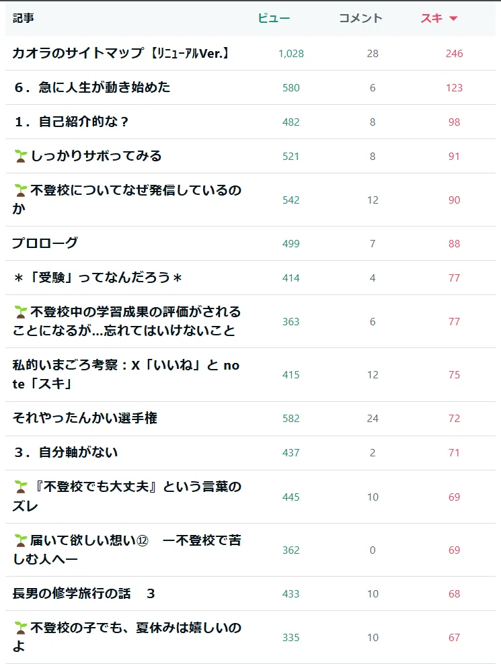Click seedling icon beside 不登校中の学習成果の評価
The height and width of the screenshot is (664, 501).
click(20, 312)
